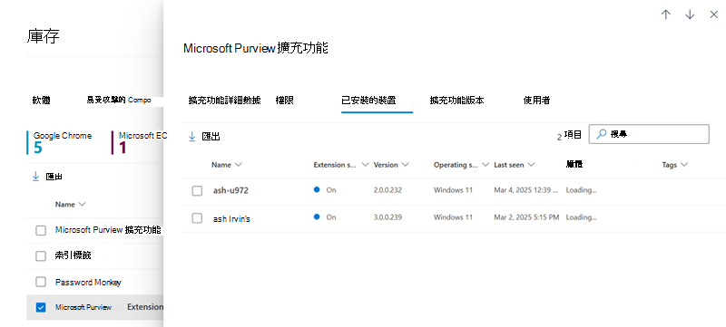This screenshot has width=726, height=327.
Task: Click Loading text in ash Irvin's row
Action: [x=581, y=217]
